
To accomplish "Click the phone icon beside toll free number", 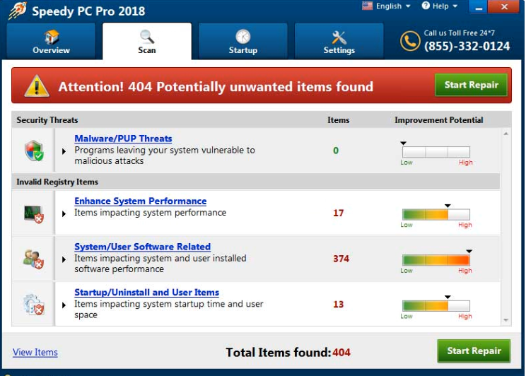I will 409,41.
